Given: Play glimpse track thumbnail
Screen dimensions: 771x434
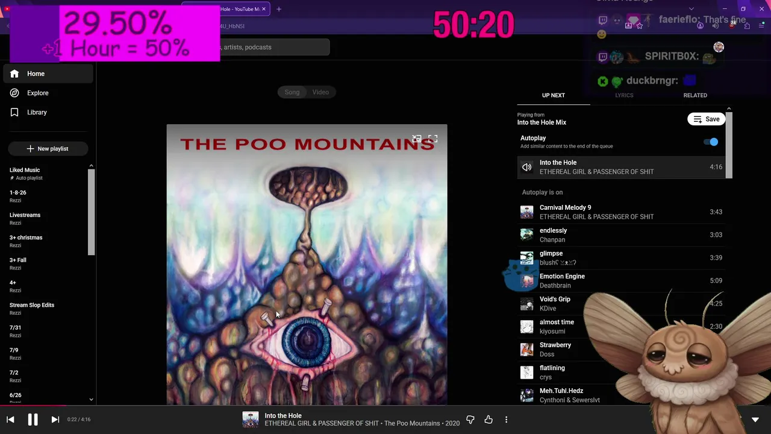Looking at the screenshot, I should 526,258.
